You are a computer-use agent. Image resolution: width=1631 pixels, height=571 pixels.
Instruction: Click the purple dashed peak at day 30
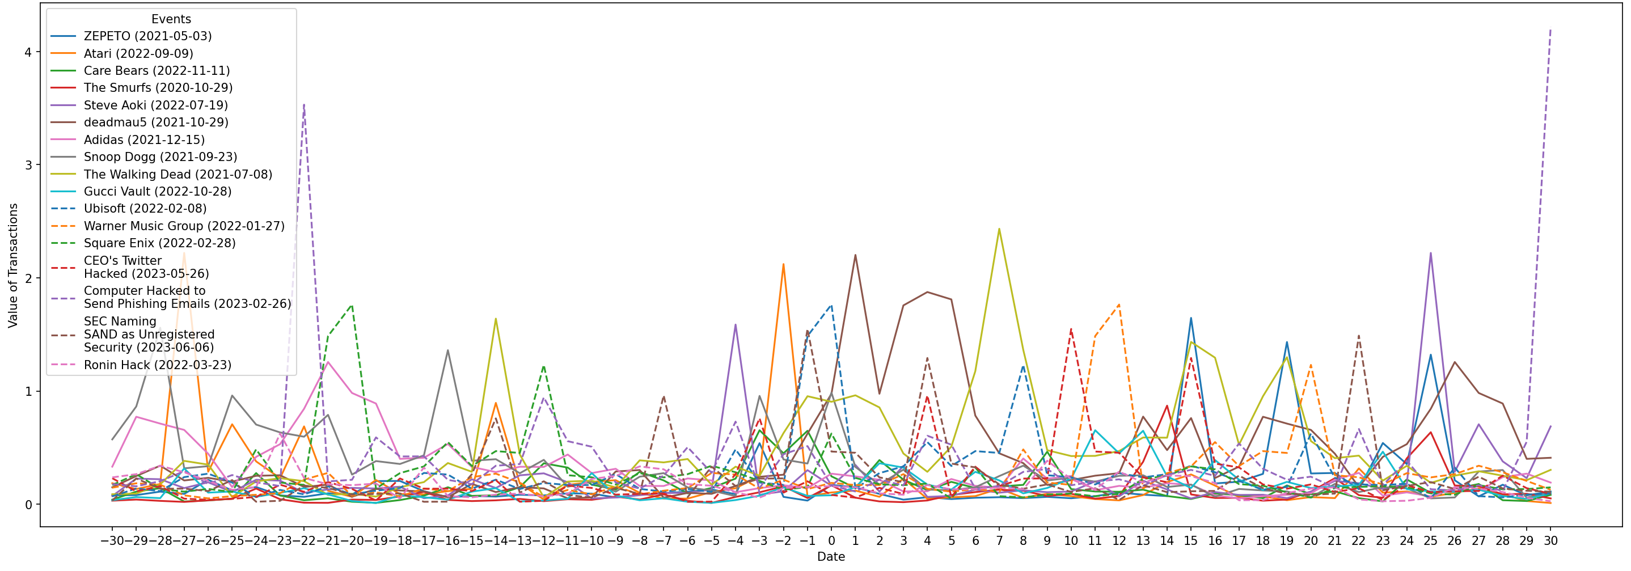1550,29
